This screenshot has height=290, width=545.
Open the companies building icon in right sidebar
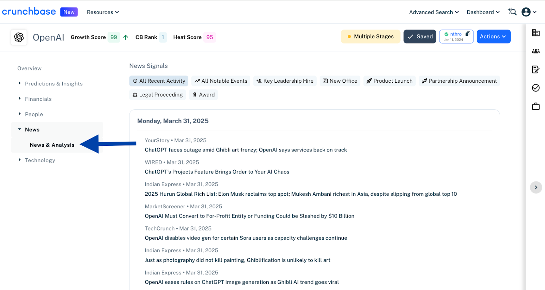pos(536,33)
